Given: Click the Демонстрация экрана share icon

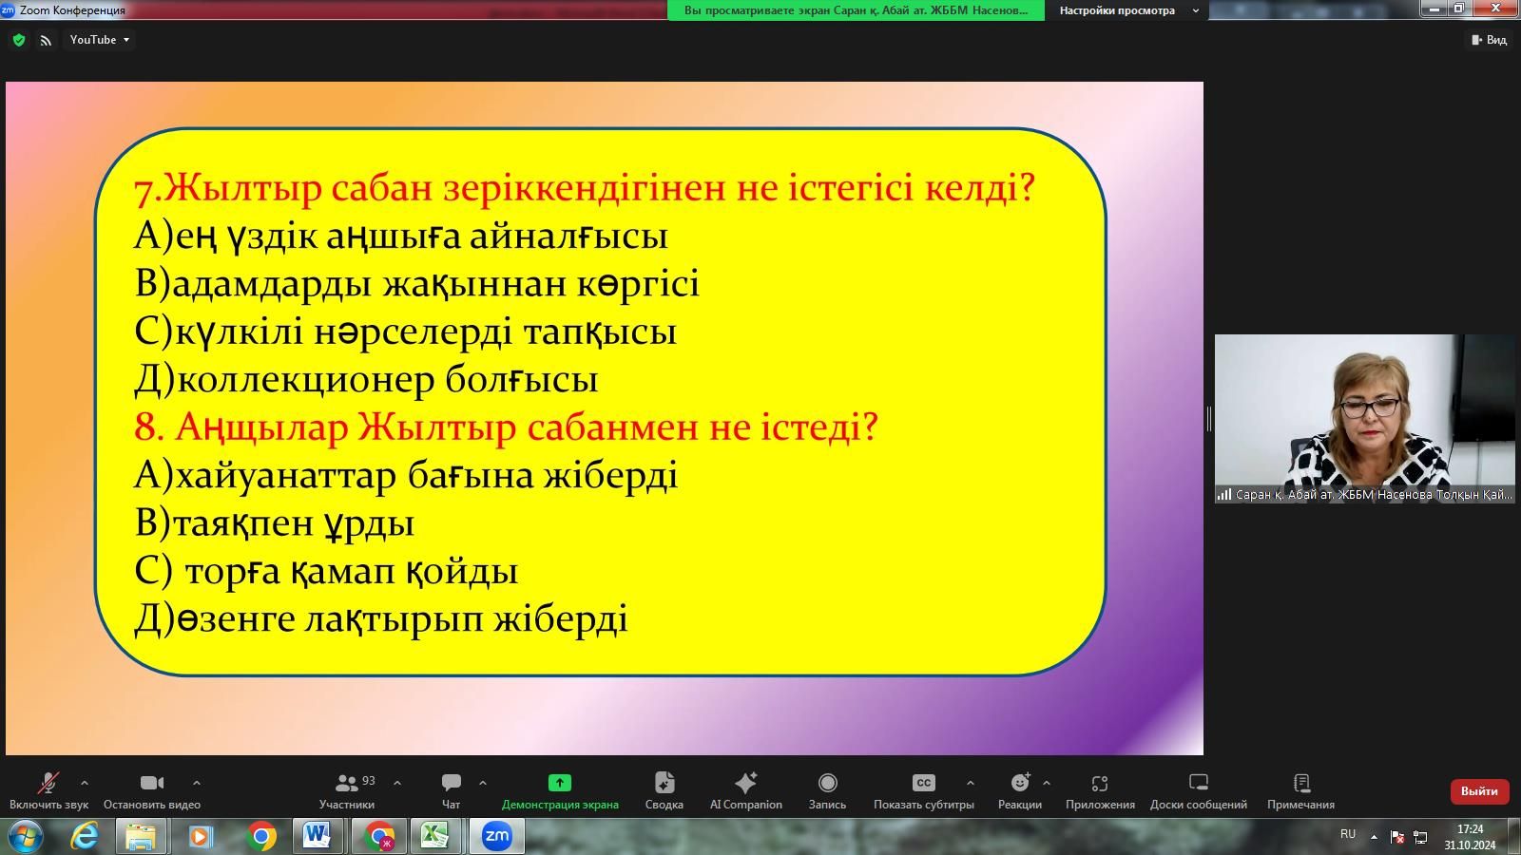Looking at the screenshot, I should point(560,784).
